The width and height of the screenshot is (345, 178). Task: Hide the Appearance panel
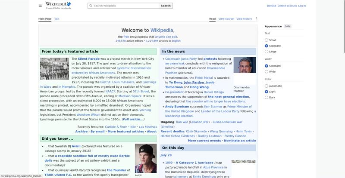coord(288,26)
